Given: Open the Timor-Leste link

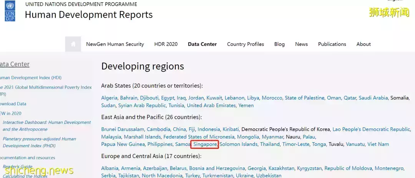Looking at the screenshot, I should tap(295, 144).
